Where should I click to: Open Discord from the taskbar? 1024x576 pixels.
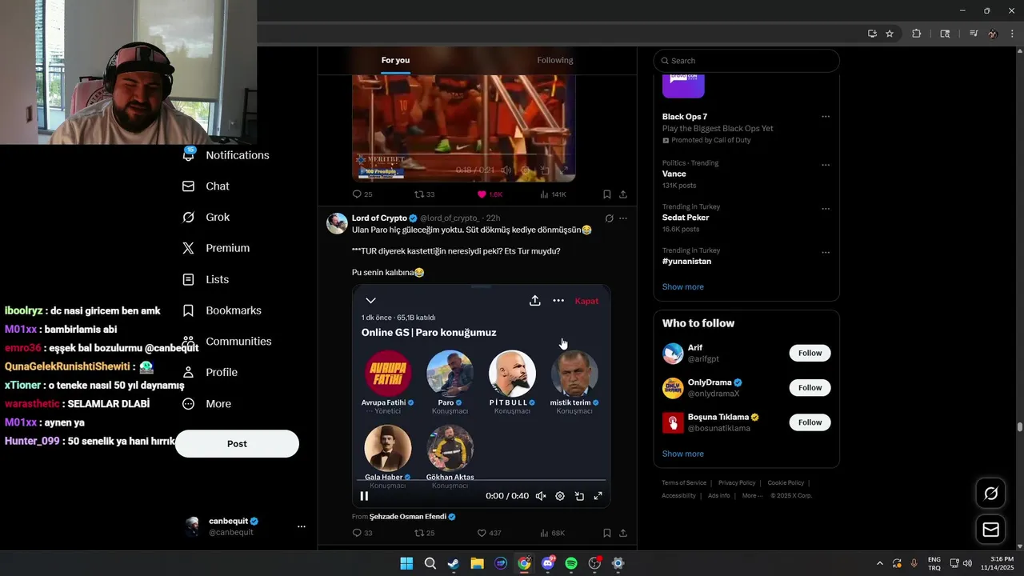click(548, 563)
